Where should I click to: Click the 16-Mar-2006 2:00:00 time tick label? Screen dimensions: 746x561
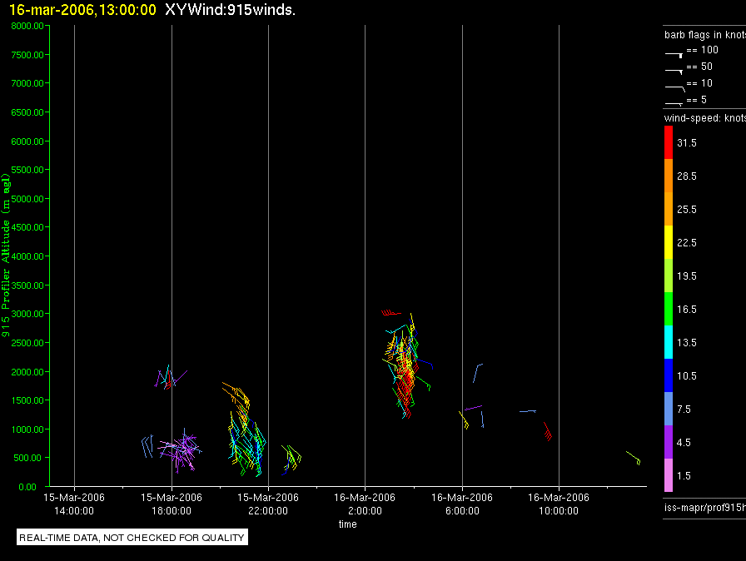[x=365, y=504]
